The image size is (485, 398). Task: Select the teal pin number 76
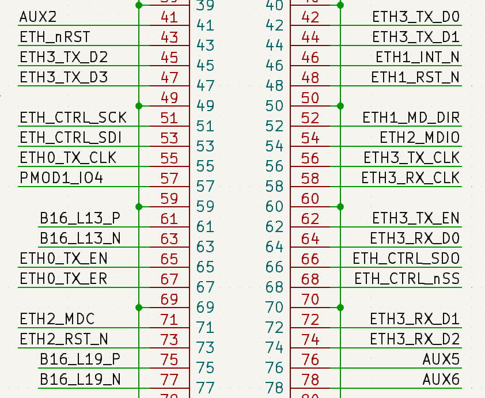click(274, 367)
